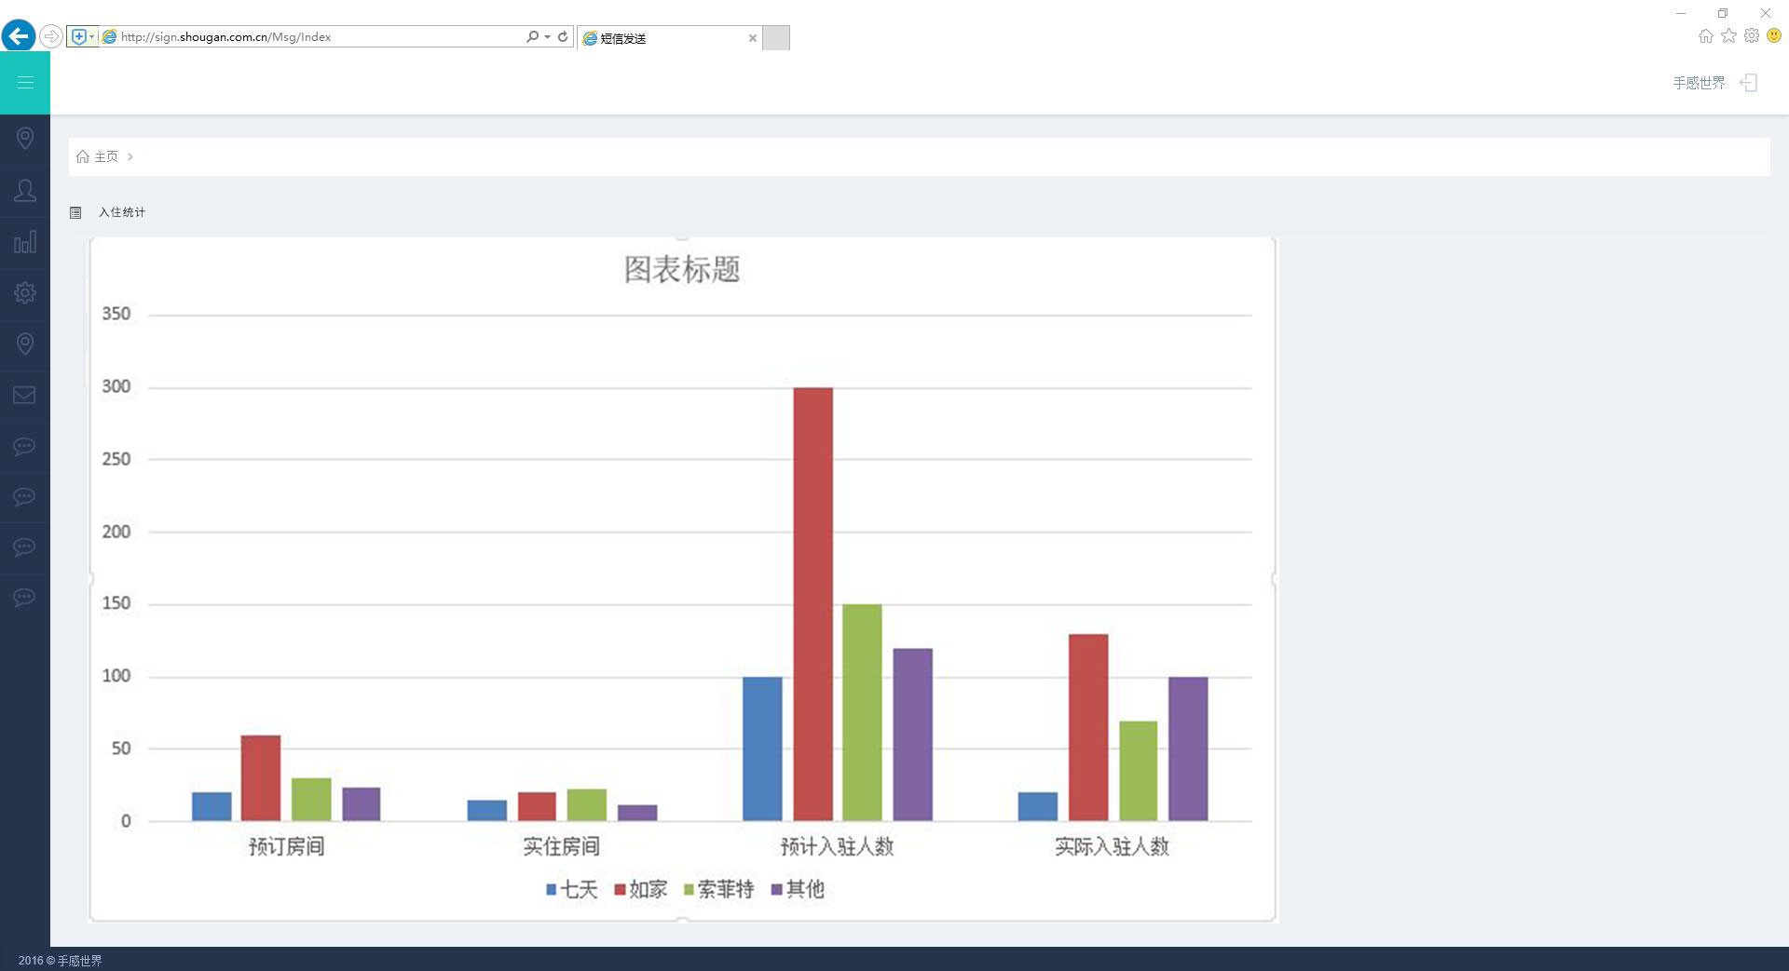1789x971 pixels.
Task: Open the first chat bubble sidebar icon
Action: 25,446
